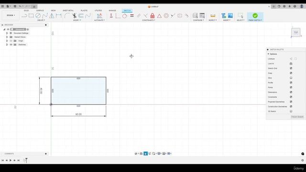Image resolution: width=306 pixels, height=172 pixels.
Task: Apply Perpendicular constraint icon
Action: [x=118, y=16]
